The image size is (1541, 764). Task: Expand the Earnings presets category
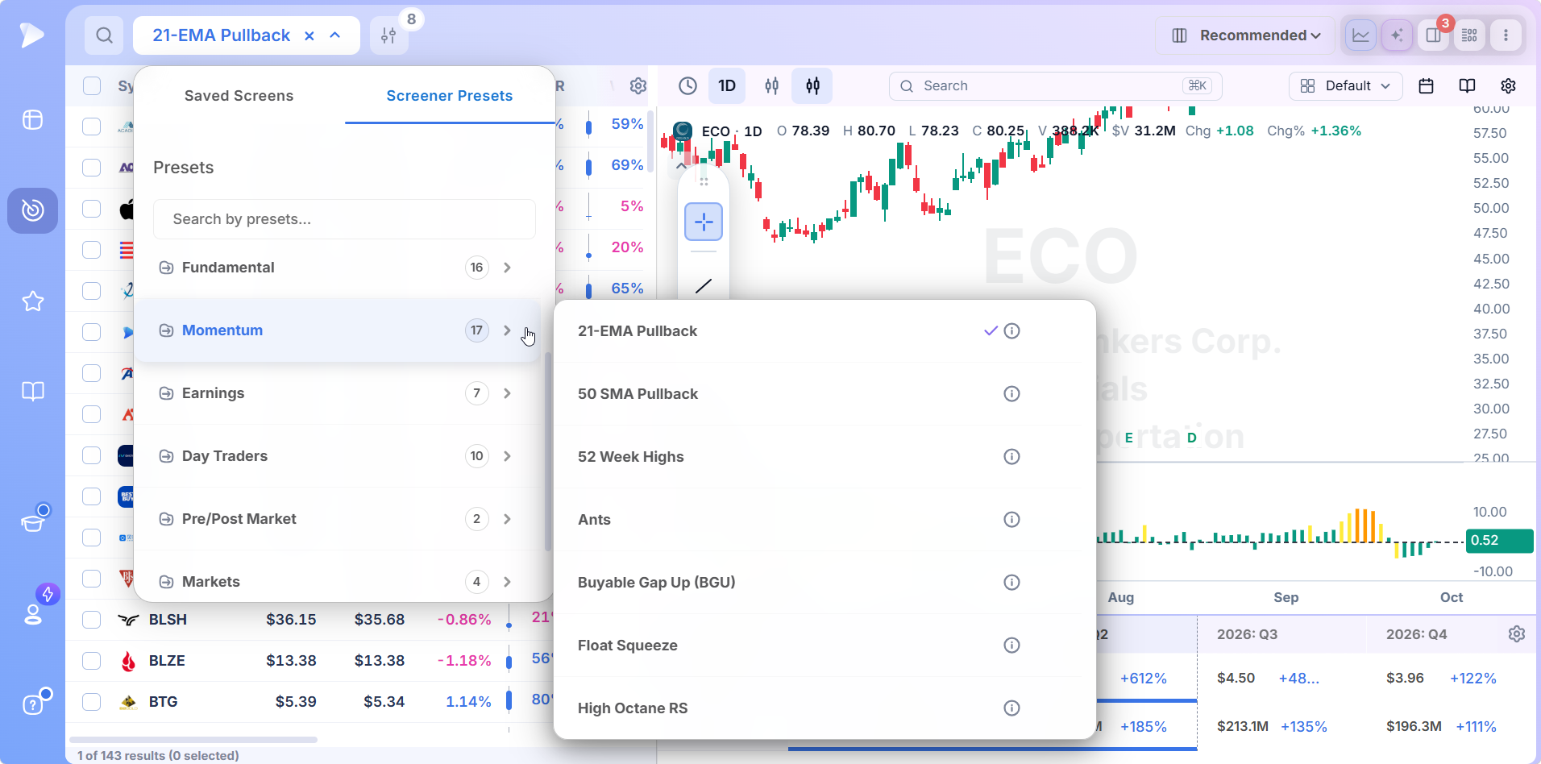coord(337,393)
